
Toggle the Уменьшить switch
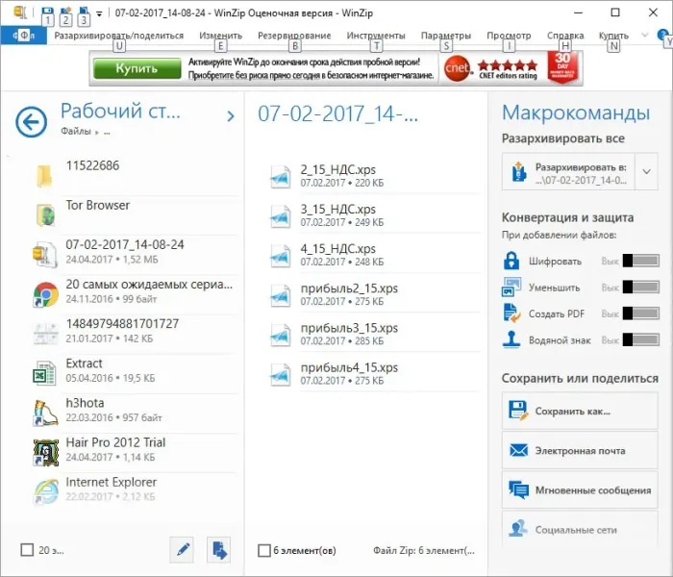(x=641, y=287)
